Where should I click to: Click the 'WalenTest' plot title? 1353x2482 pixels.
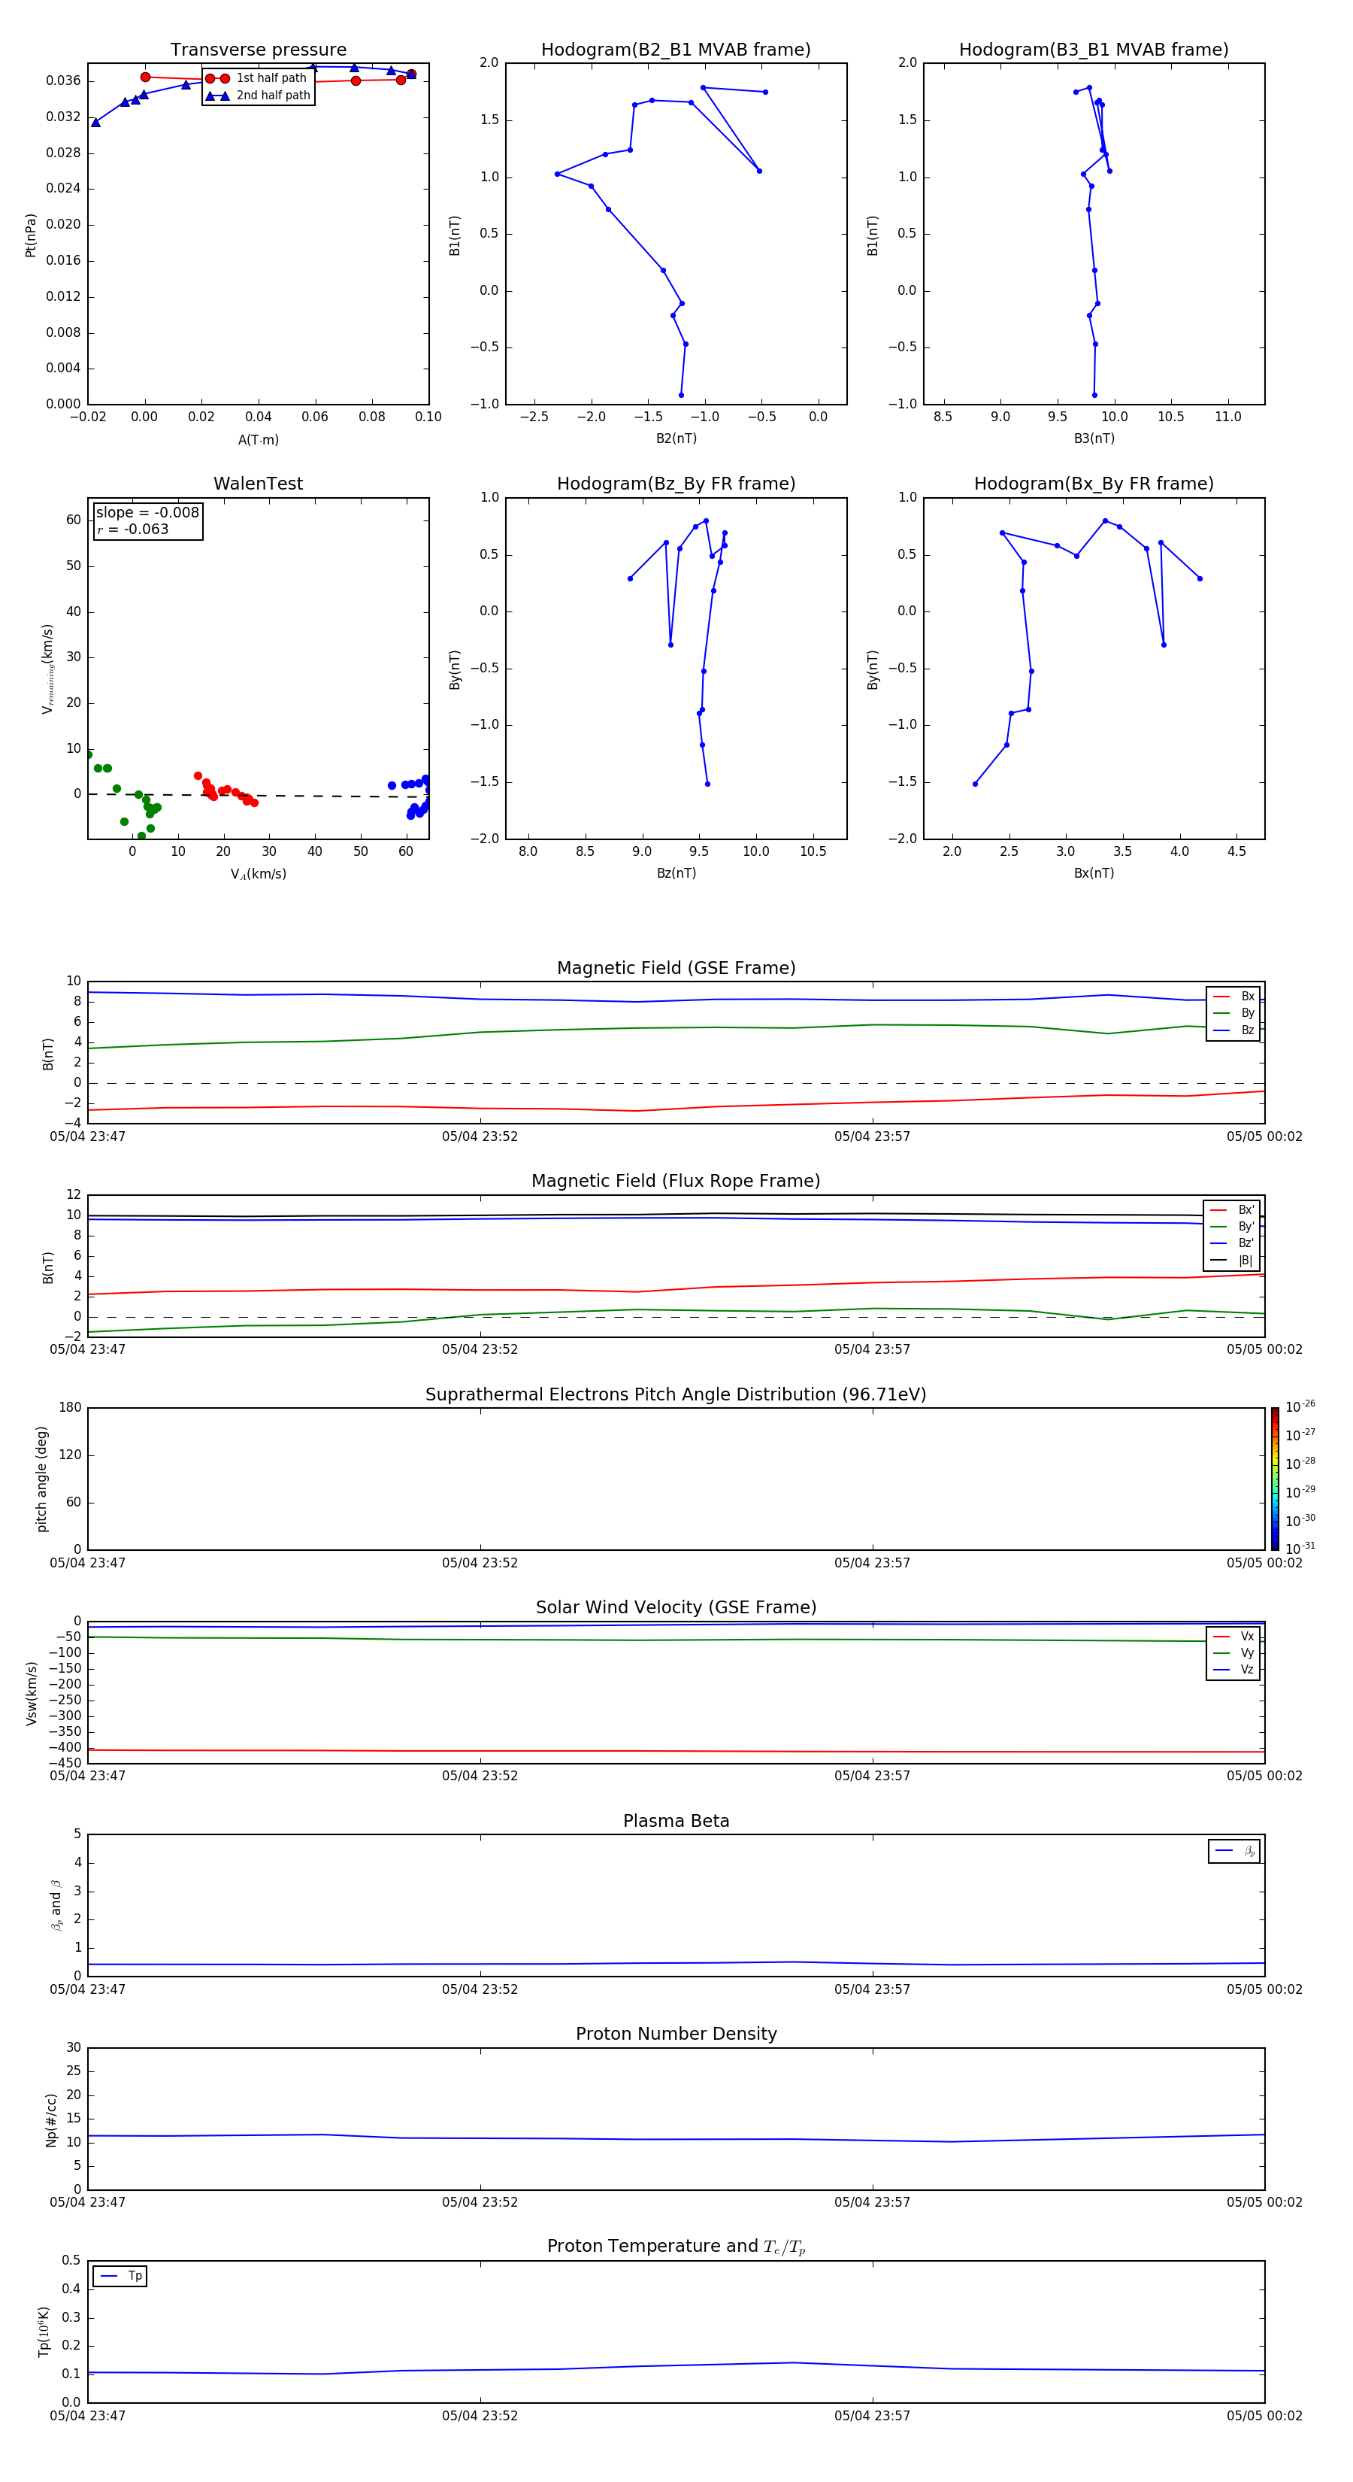tap(258, 484)
